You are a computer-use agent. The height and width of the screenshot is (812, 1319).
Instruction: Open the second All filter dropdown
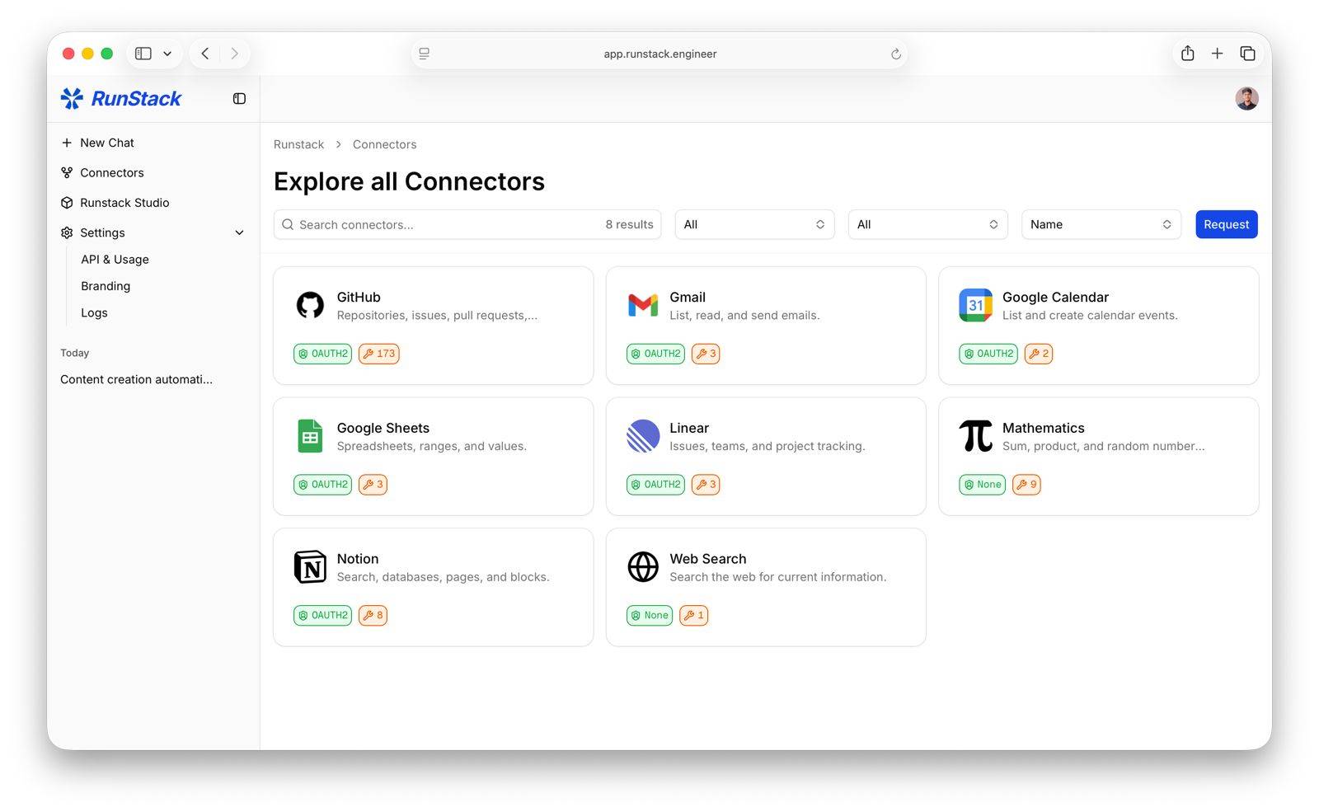pos(927,224)
